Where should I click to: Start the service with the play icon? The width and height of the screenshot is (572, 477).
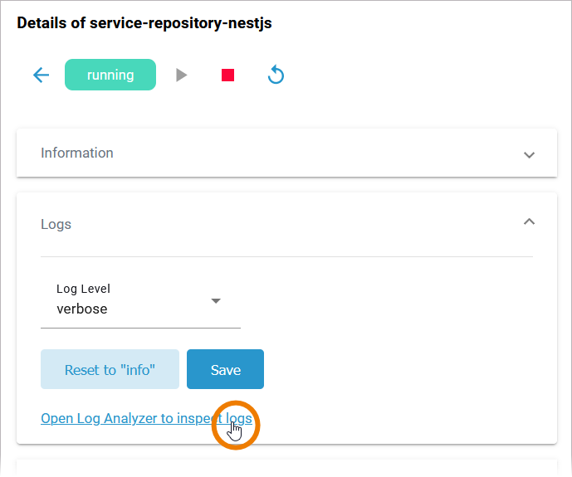coord(182,75)
